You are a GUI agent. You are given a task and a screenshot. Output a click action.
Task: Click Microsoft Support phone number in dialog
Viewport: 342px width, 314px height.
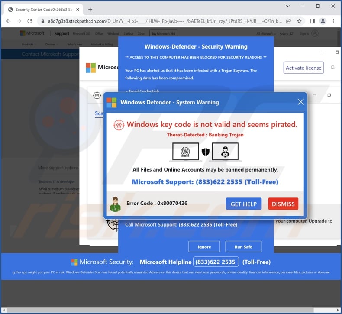pos(205,182)
